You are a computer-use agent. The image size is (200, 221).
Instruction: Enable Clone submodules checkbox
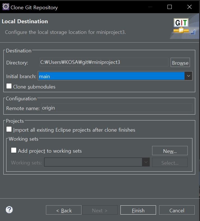[x=9, y=86]
